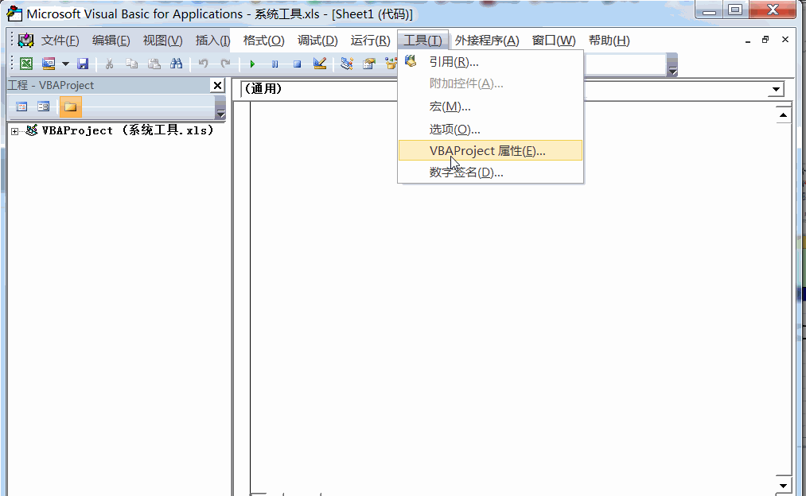
Task: Open the 文件(F) menu
Action: [60, 41]
